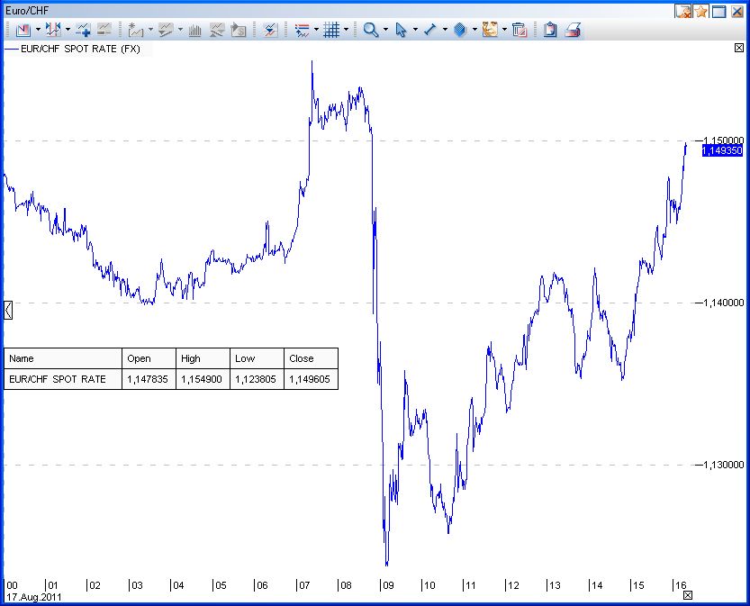Image resolution: width=750 pixels, height=606 pixels.
Task: Click the trash bin delete icon
Action: [x=519, y=30]
